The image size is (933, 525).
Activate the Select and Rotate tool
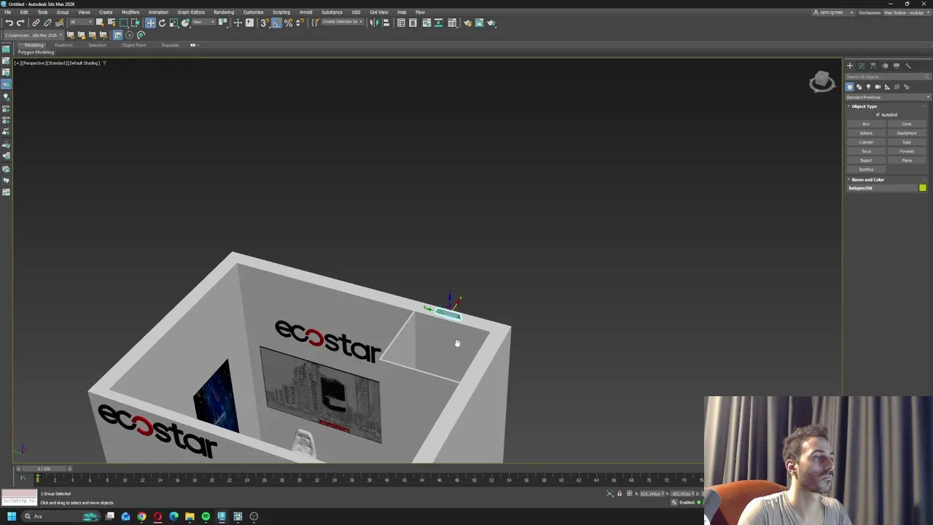coord(162,23)
